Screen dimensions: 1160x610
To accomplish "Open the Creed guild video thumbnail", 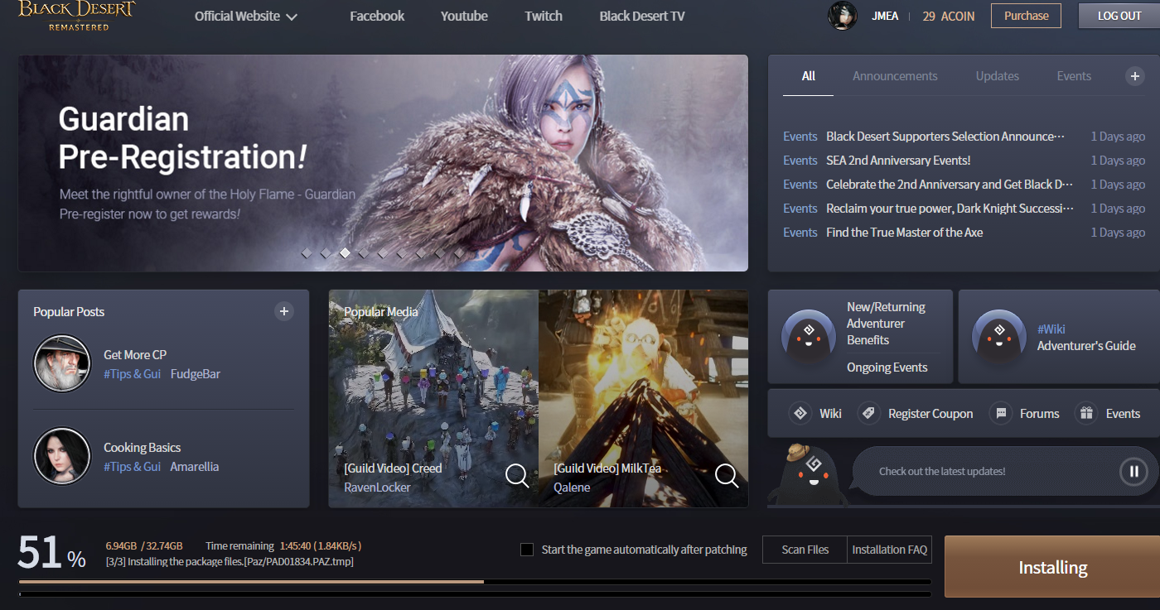I will pyautogui.click(x=433, y=398).
